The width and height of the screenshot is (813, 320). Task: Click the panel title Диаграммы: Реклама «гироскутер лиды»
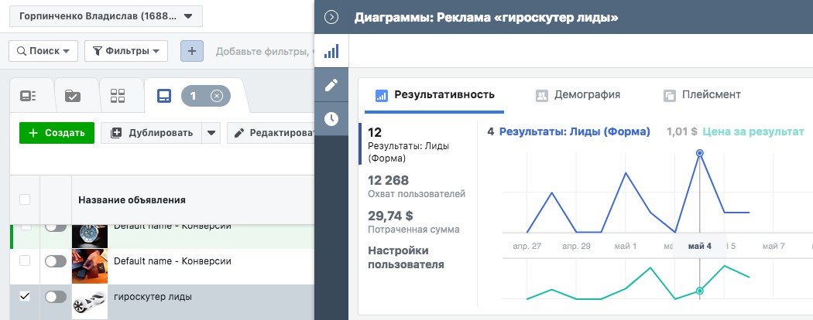coord(486,17)
